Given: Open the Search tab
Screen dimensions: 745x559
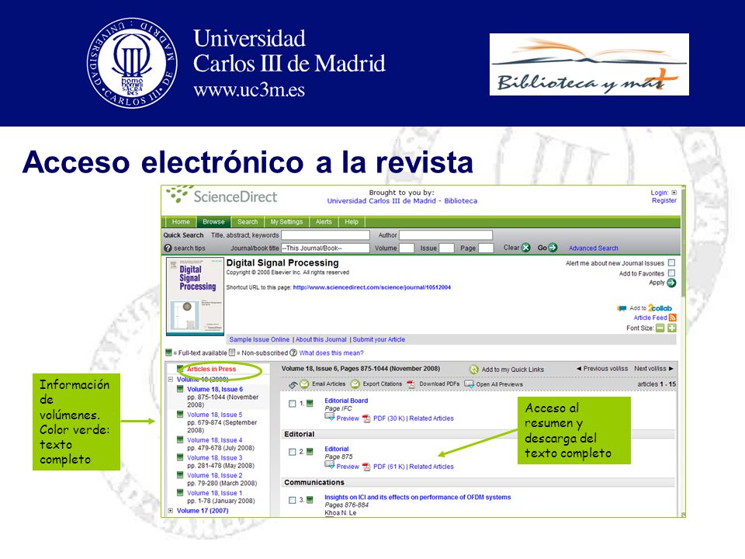Looking at the screenshot, I should 248,222.
